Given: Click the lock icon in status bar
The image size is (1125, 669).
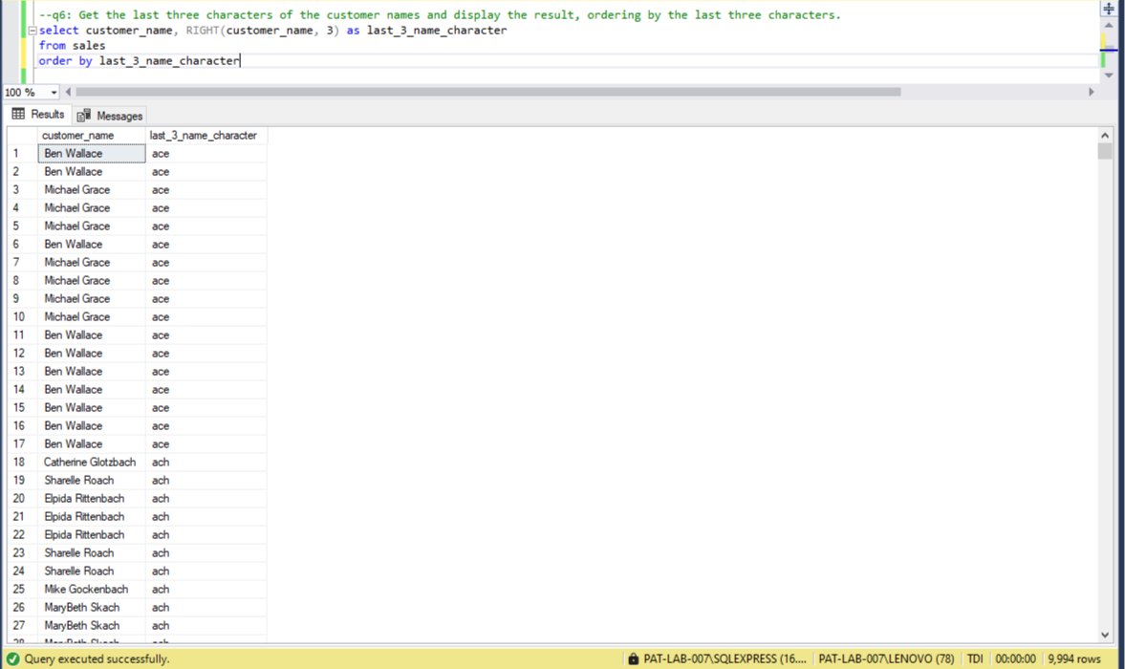Looking at the screenshot, I should pyautogui.click(x=633, y=658).
